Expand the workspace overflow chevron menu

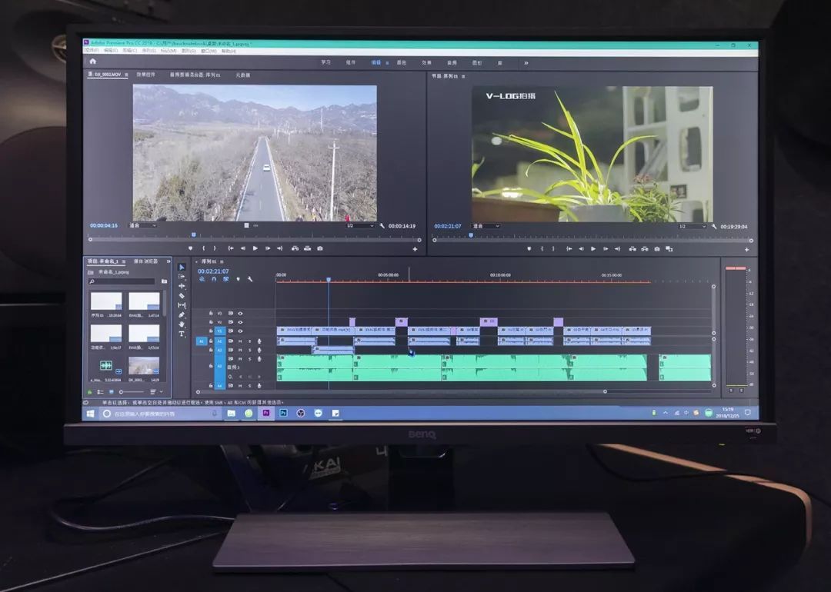coord(526,63)
